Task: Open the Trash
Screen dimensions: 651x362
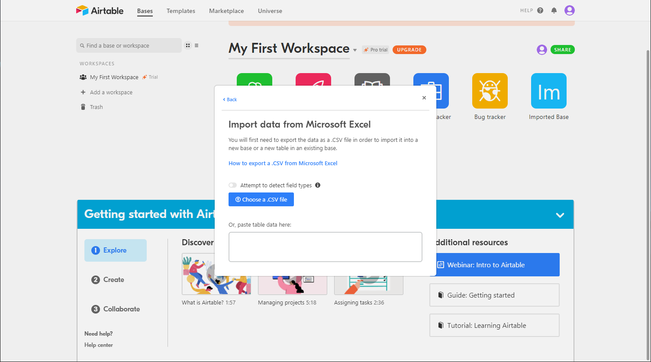Action: click(92, 107)
